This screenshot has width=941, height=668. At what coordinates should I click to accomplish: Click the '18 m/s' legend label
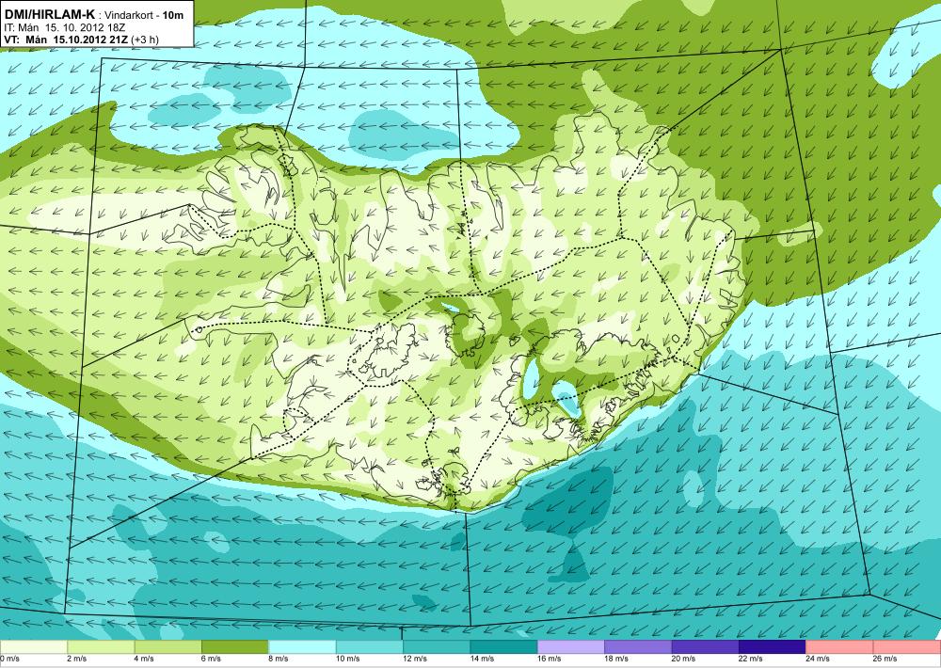[x=617, y=659]
